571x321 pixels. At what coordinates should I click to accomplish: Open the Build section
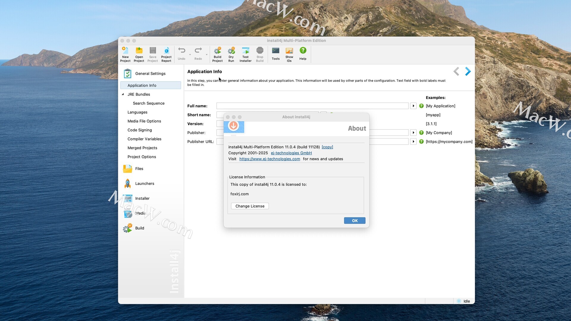(139, 228)
